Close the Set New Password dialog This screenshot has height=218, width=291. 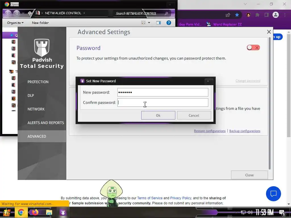(208, 81)
